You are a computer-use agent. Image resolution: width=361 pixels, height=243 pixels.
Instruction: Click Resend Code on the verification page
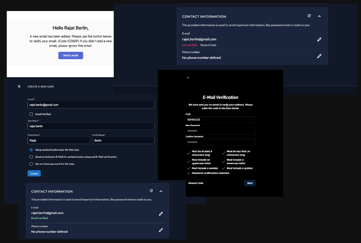click(196, 183)
